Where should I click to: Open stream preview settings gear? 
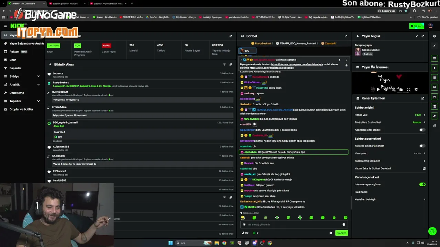click(416, 90)
